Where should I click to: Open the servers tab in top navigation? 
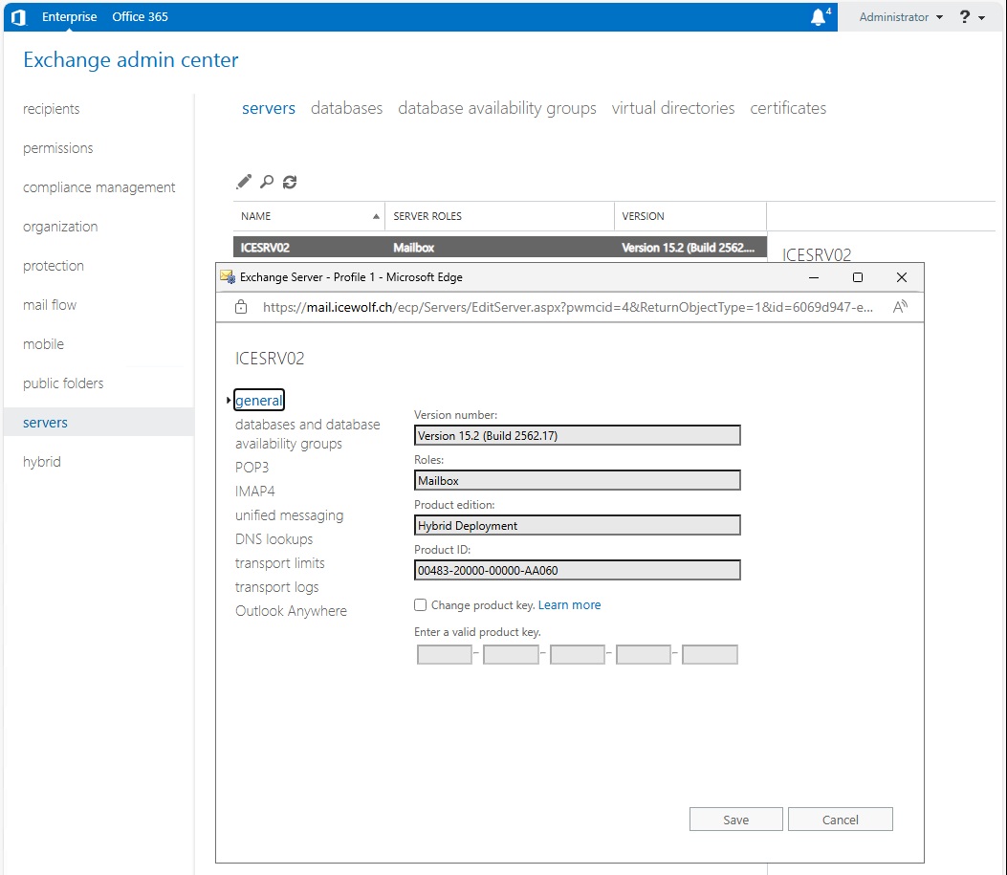[x=269, y=108]
